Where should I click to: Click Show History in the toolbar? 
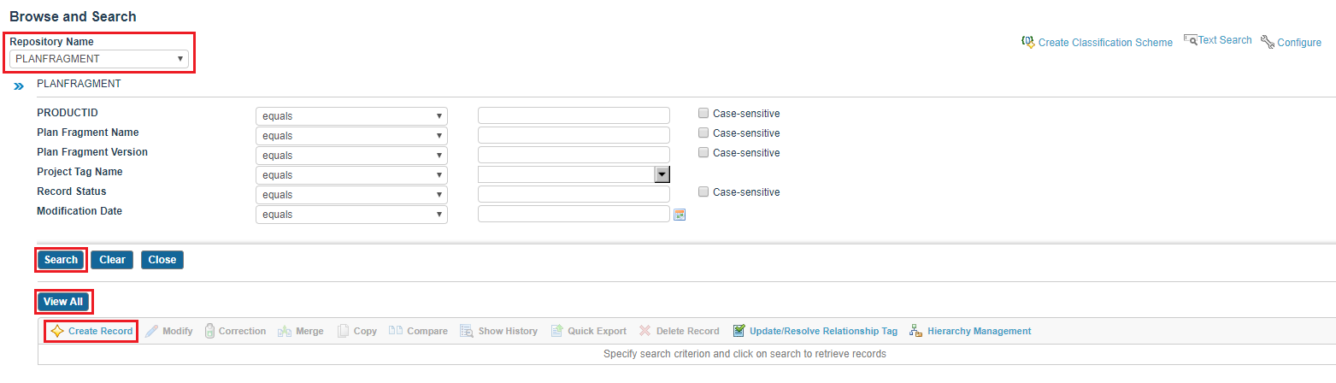[x=498, y=332]
